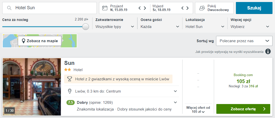Click the search magnifier icon

[9, 8]
